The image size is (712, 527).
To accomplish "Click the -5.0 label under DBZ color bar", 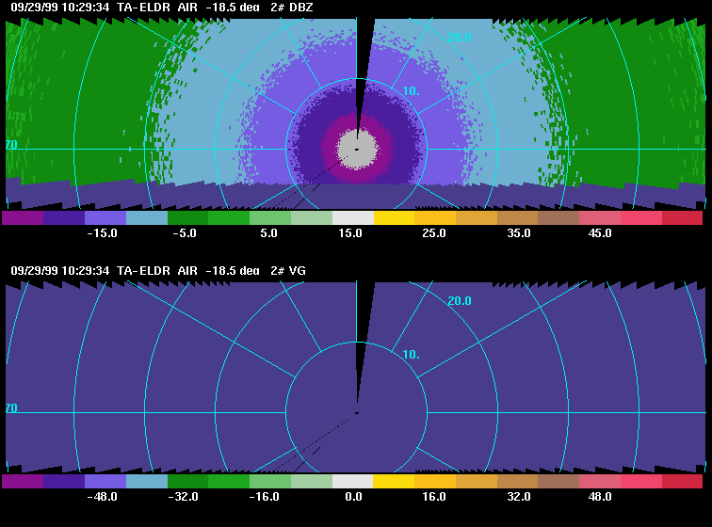I will point(185,233).
